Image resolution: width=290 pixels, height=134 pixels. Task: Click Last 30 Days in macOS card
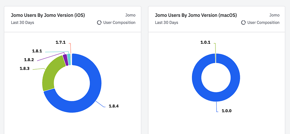point(166,23)
